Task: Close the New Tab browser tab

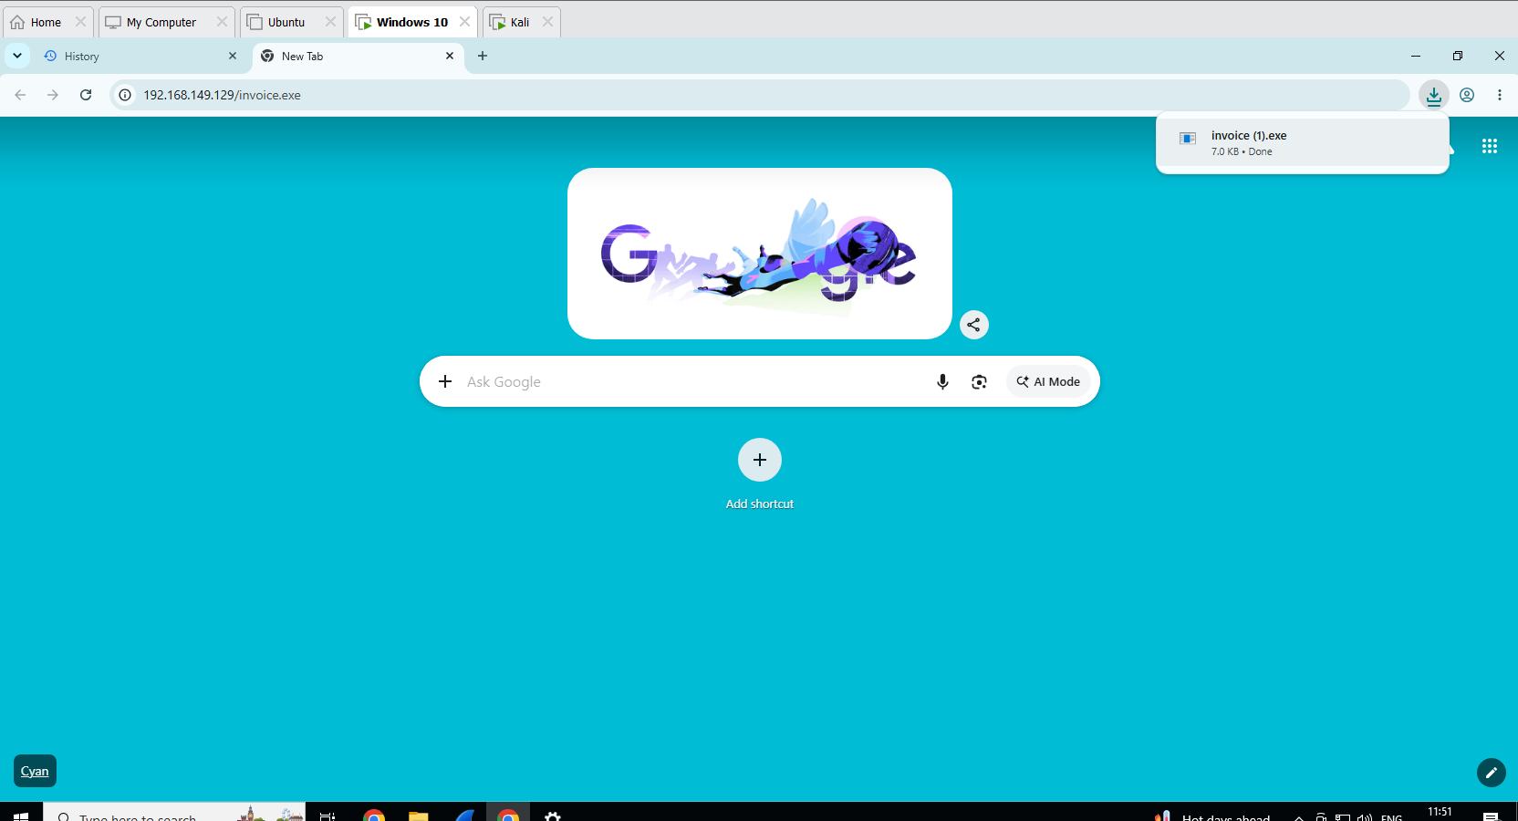Action: pyautogui.click(x=450, y=56)
